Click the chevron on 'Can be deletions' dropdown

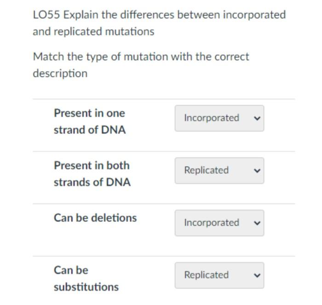257,223
